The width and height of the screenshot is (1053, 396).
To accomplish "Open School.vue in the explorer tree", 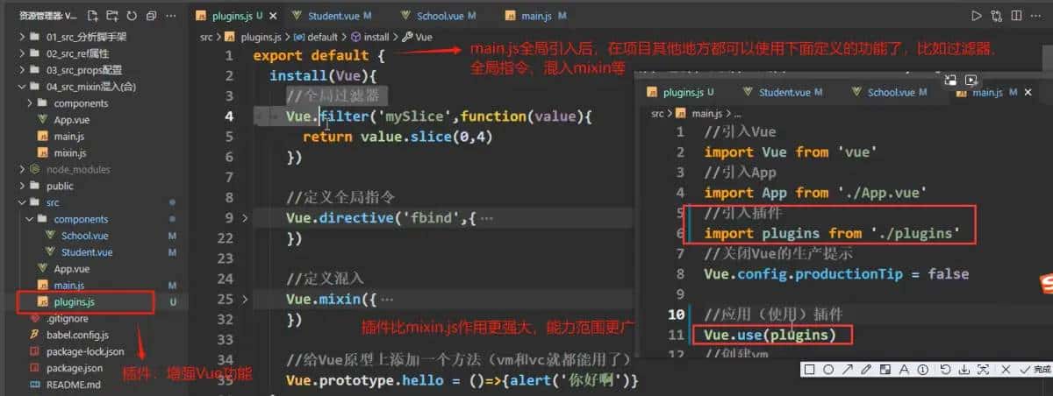I will click(x=84, y=236).
